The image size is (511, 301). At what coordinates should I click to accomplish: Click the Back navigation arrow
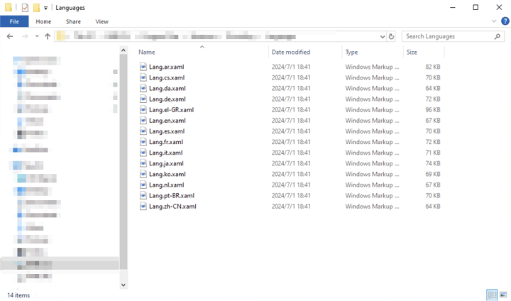(x=10, y=36)
